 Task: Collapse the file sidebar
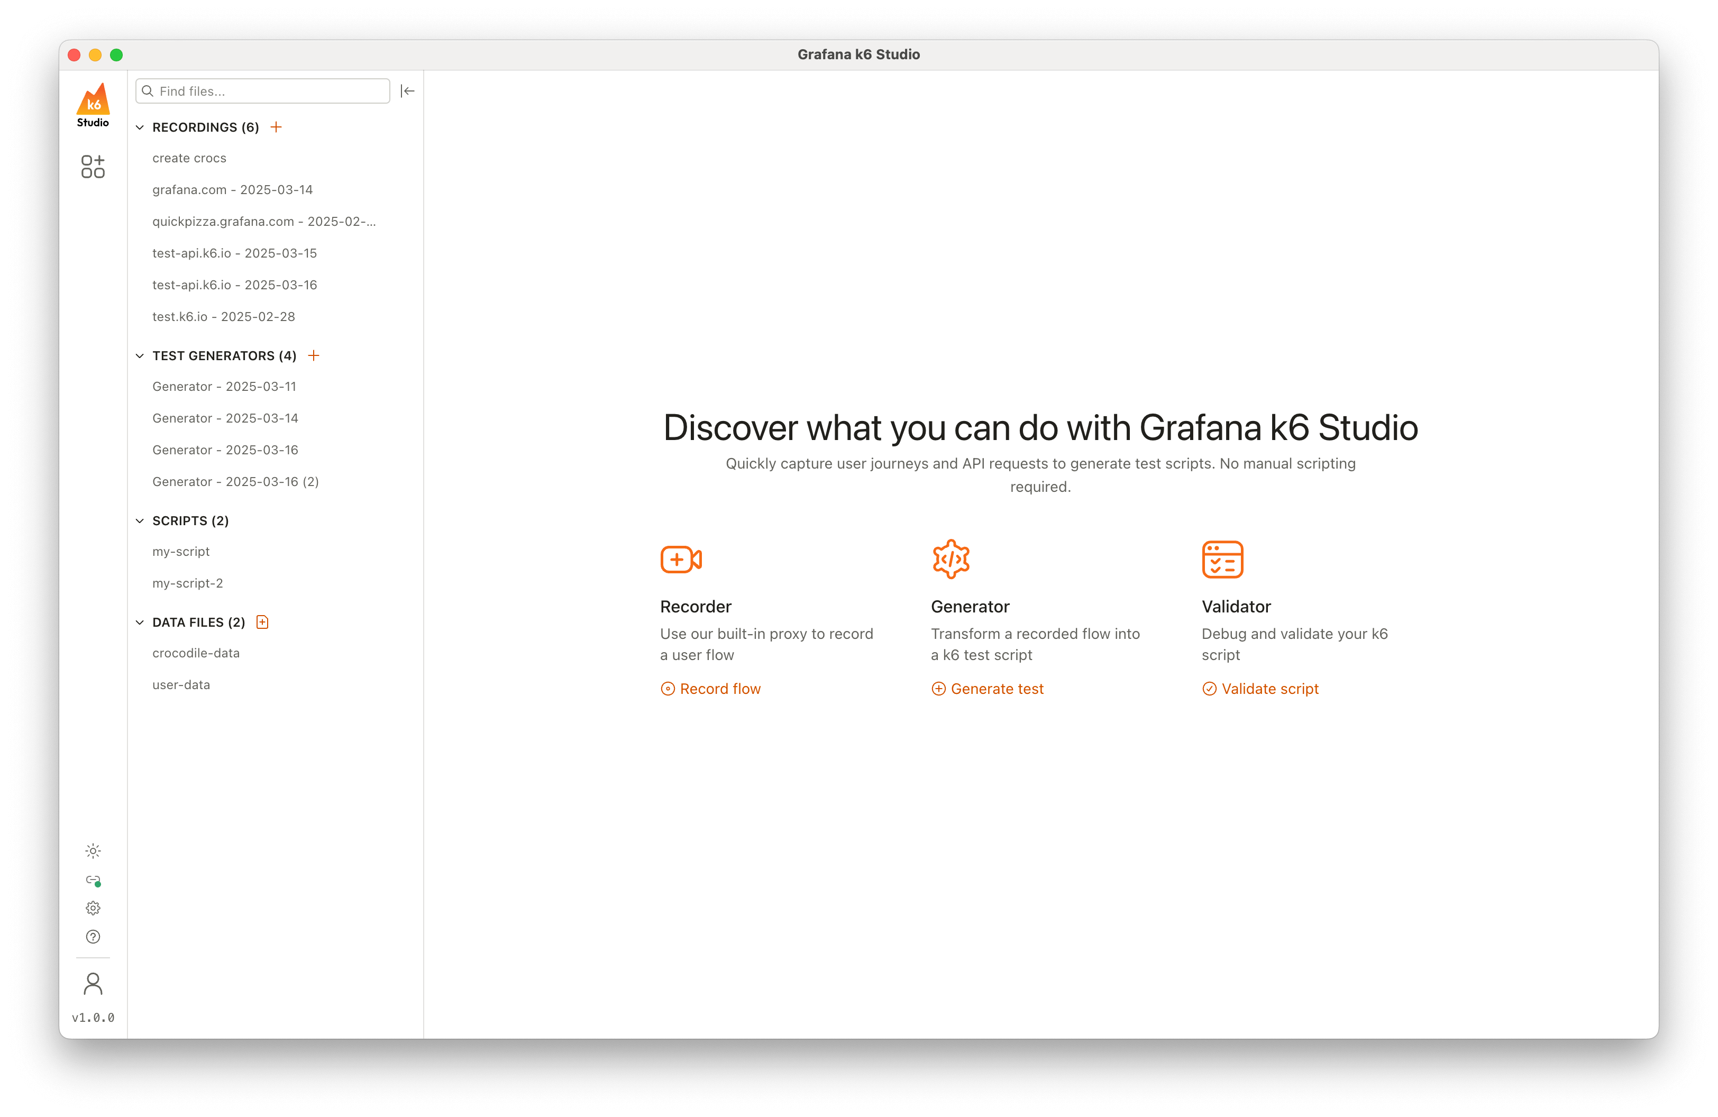pos(408,91)
